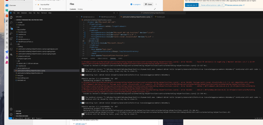
Task: Click the command center search box
Action: [x=153, y=13]
